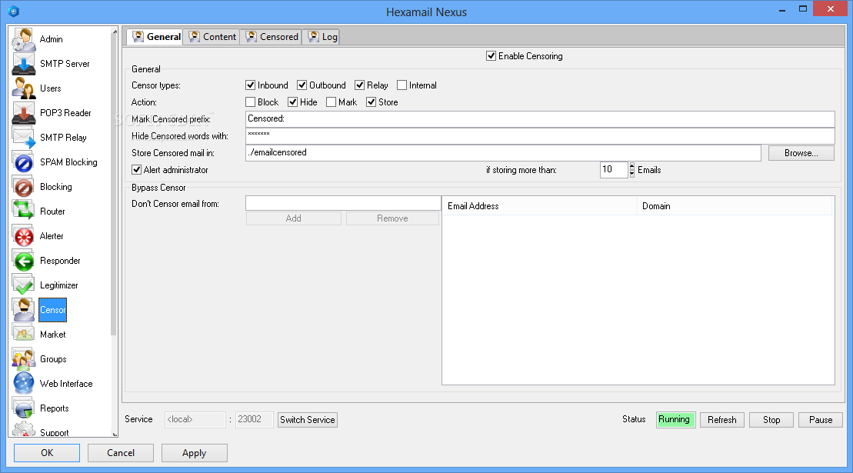
Task: Open the Blocking module icon
Action: point(24,187)
